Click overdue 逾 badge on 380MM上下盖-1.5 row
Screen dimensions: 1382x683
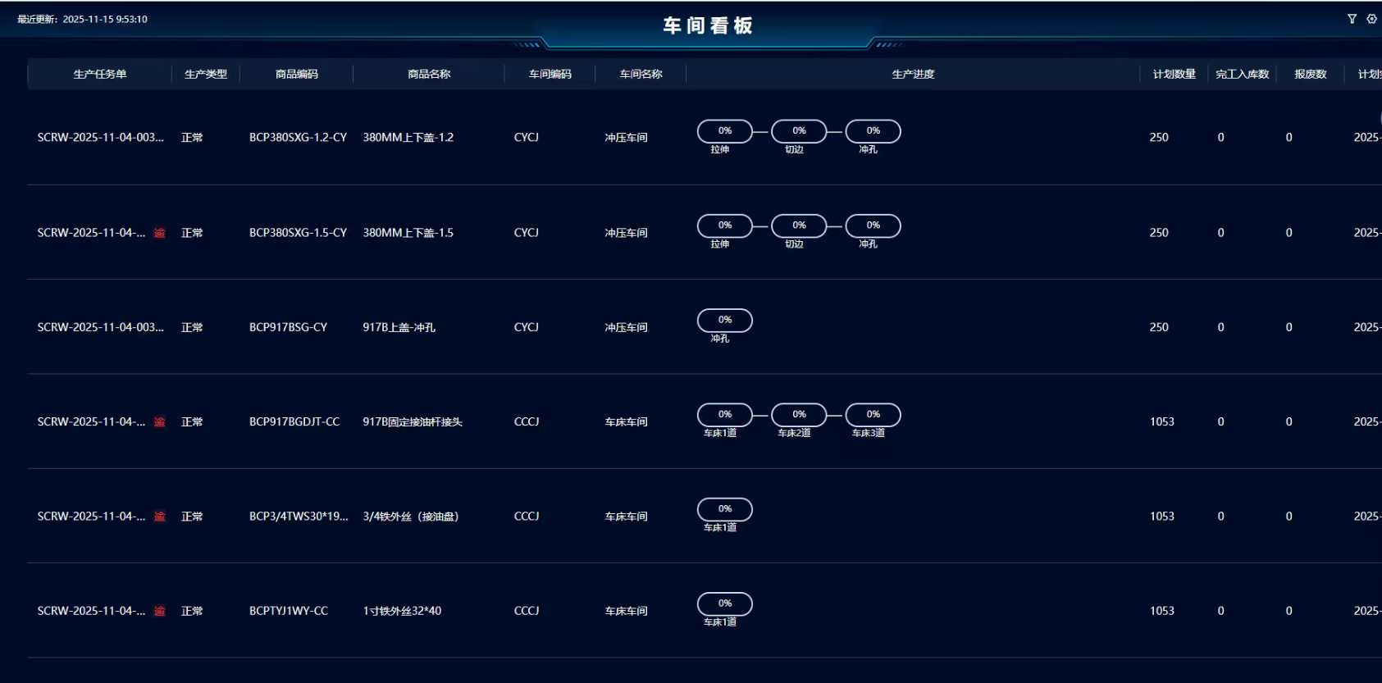tap(159, 233)
